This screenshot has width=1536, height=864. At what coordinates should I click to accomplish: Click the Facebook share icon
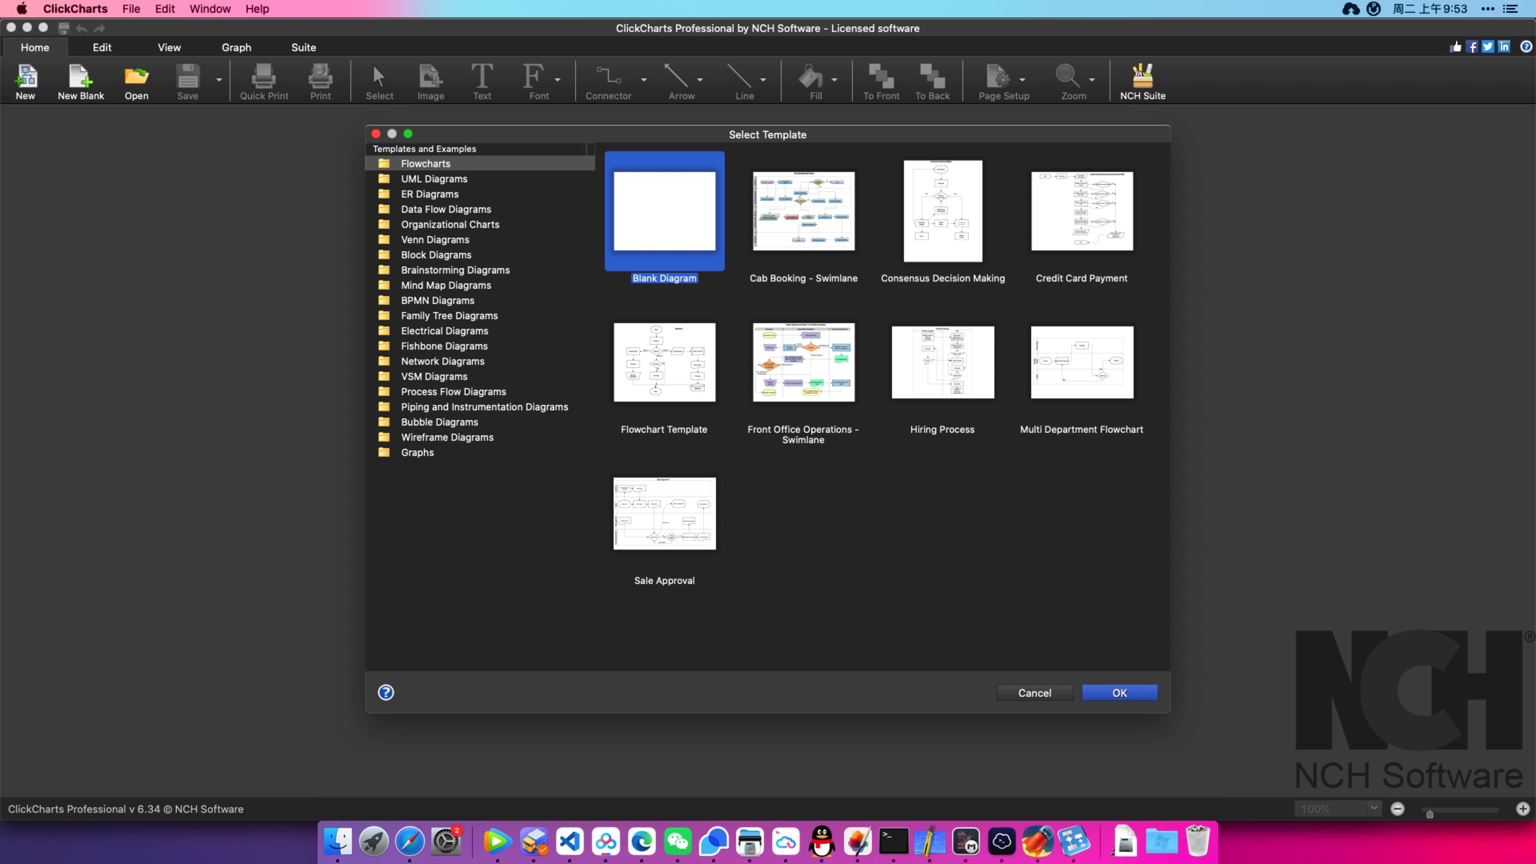[1472, 46]
